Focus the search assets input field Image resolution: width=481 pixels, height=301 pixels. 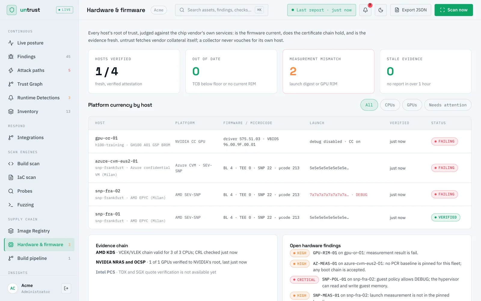tap(222, 10)
